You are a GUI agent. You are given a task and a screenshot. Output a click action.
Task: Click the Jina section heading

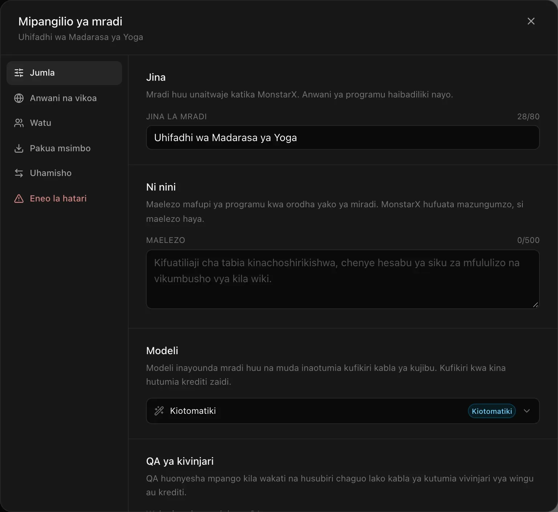tap(156, 77)
